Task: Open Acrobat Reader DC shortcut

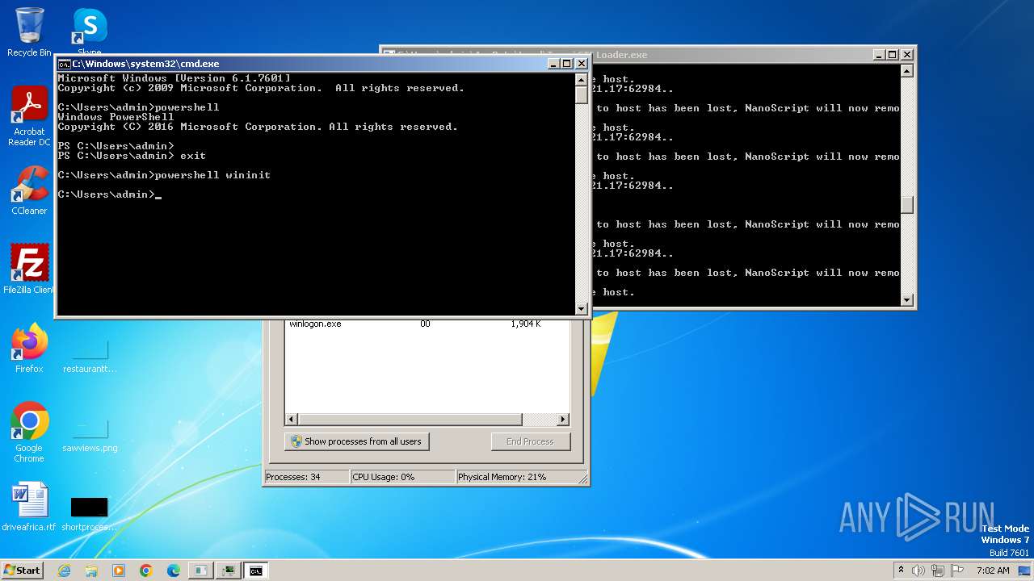Action: tap(29, 117)
